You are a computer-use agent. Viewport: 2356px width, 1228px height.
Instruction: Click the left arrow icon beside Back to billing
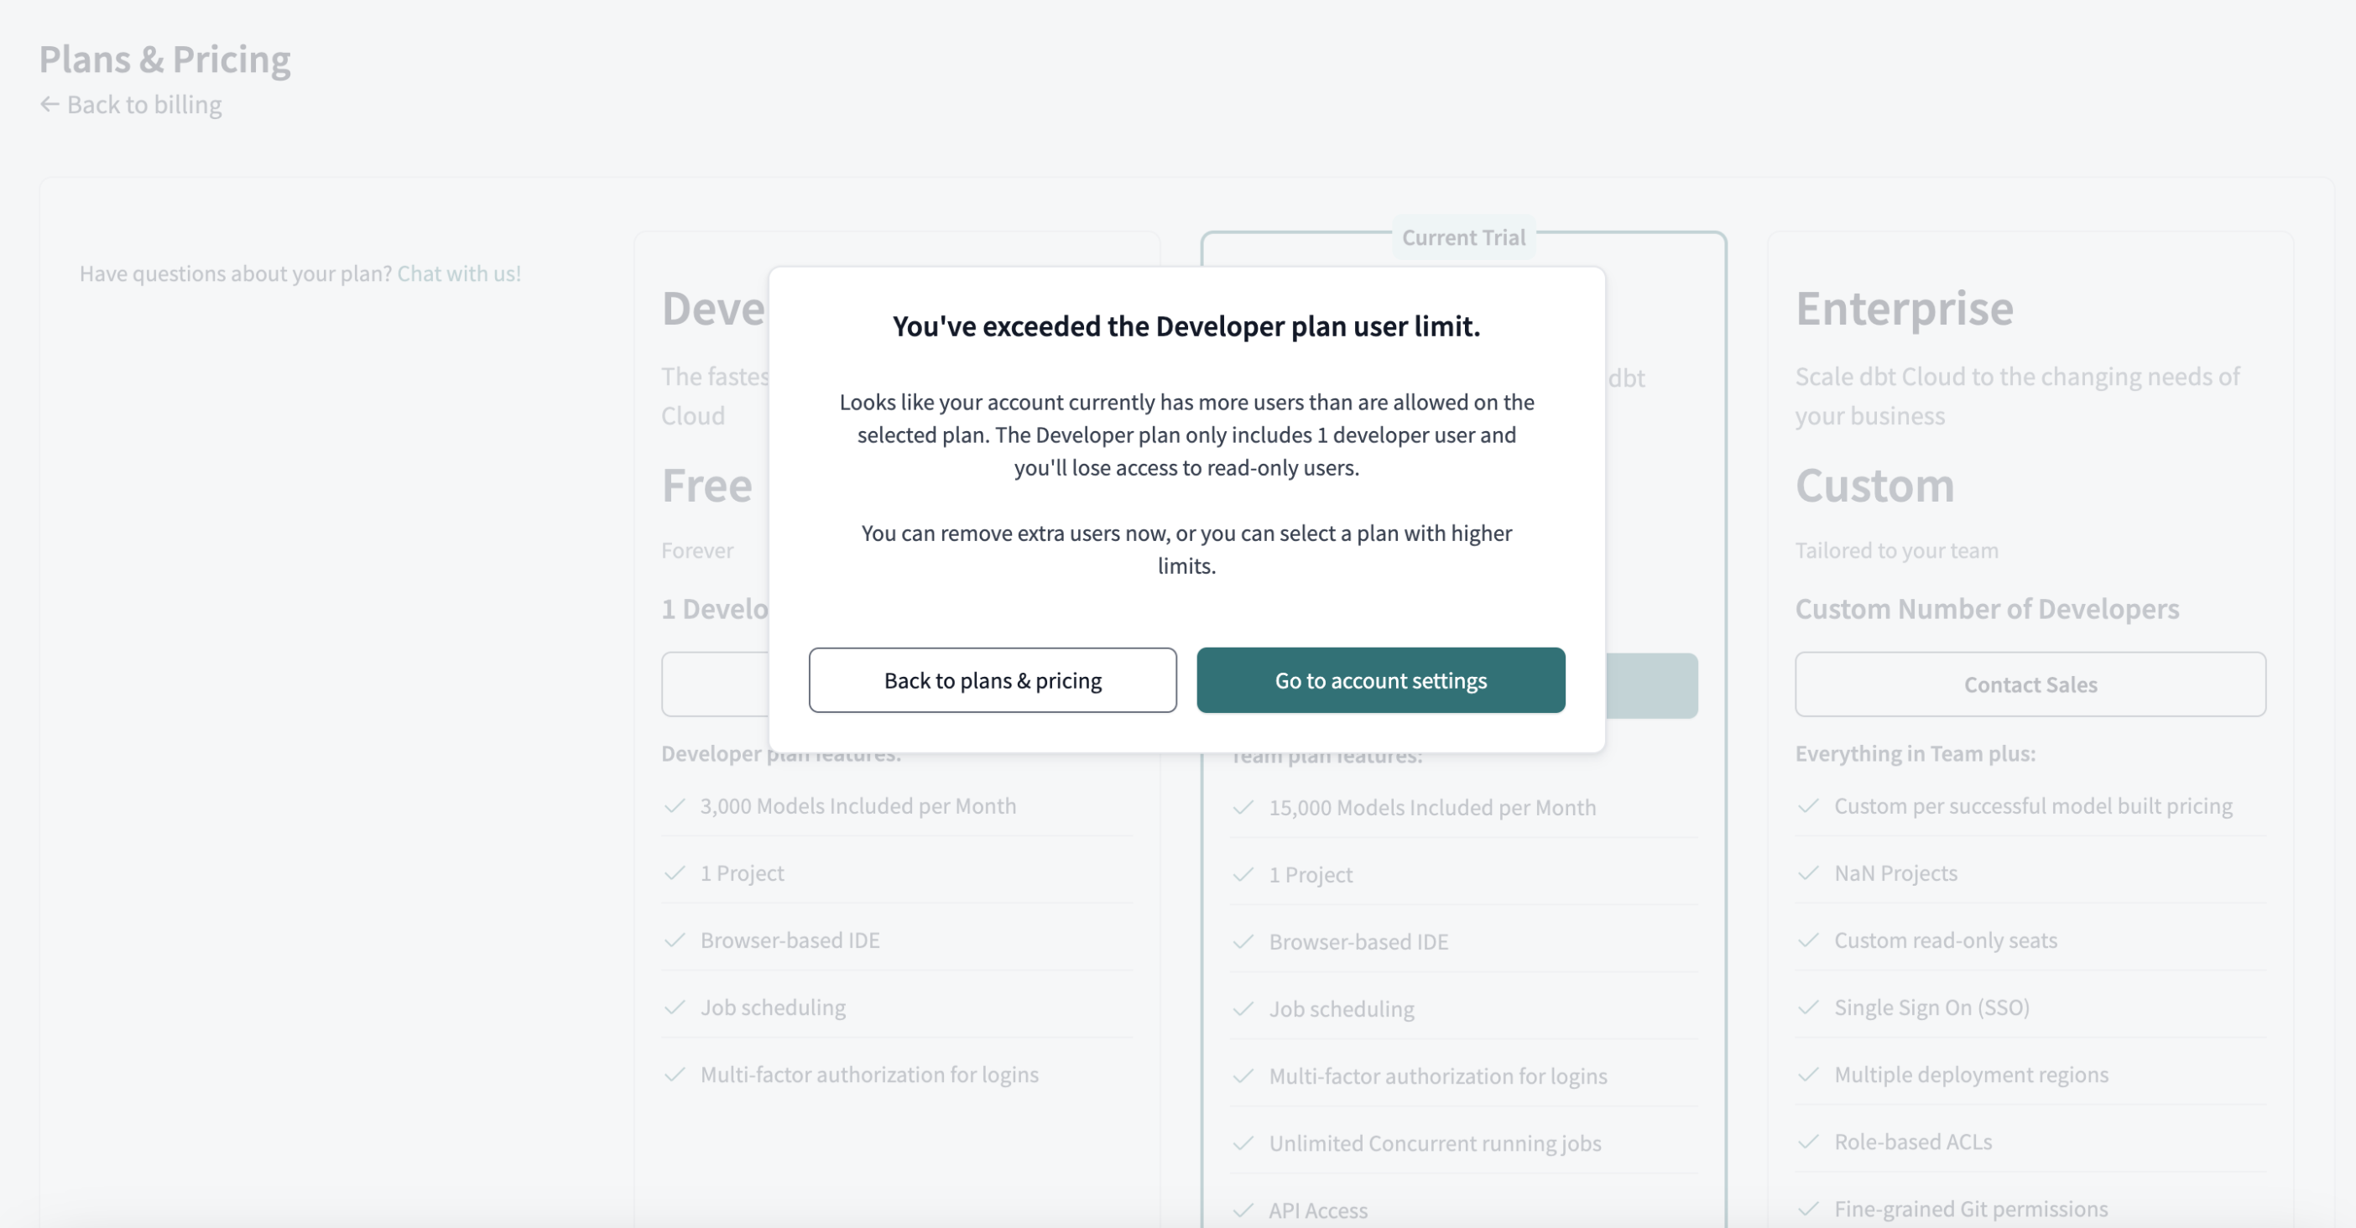50,104
